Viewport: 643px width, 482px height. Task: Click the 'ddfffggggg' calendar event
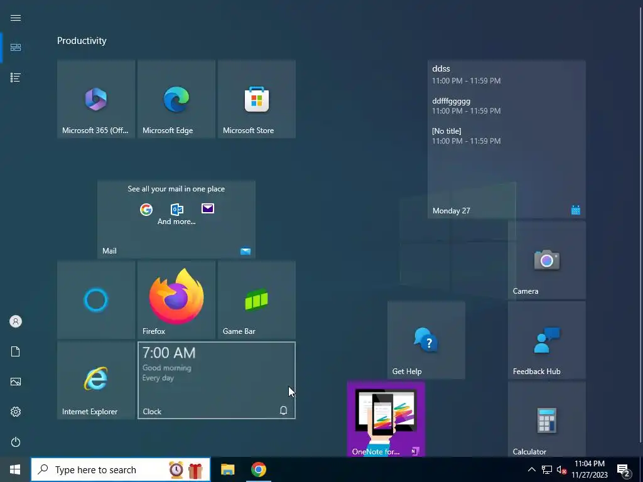pos(467,105)
